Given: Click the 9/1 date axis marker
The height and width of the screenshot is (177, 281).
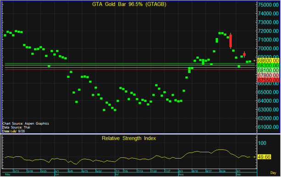Looking at the screenshot, I should (x=238, y=171).
